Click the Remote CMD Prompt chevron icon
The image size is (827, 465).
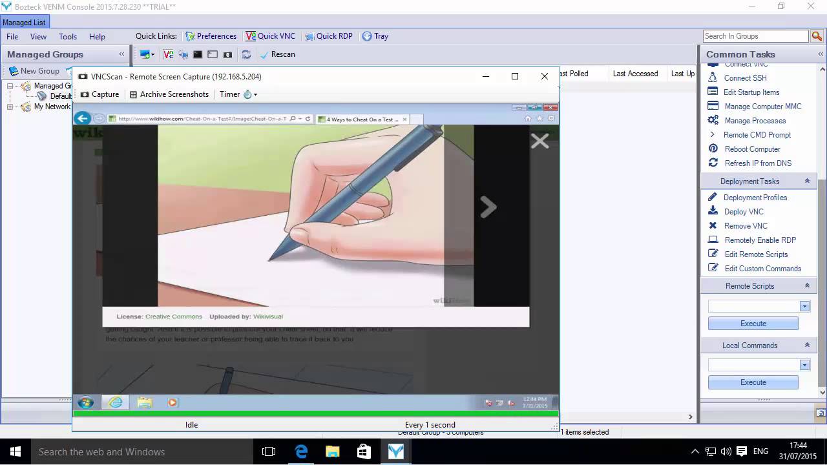(713, 134)
